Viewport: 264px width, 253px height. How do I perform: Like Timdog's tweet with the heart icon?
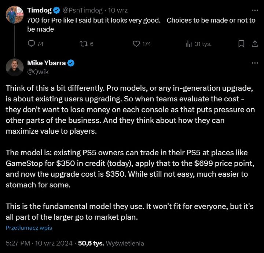[136, 44]
